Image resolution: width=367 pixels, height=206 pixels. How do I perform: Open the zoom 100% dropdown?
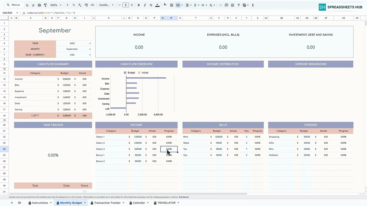click(56, 5)
